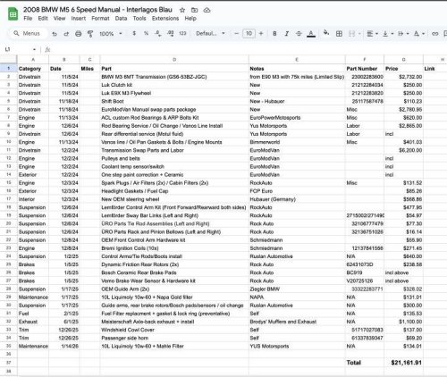The width and height of the screenshot is (447, 377).
Task: Click the Undo arrow
Action: click(55, 34)
